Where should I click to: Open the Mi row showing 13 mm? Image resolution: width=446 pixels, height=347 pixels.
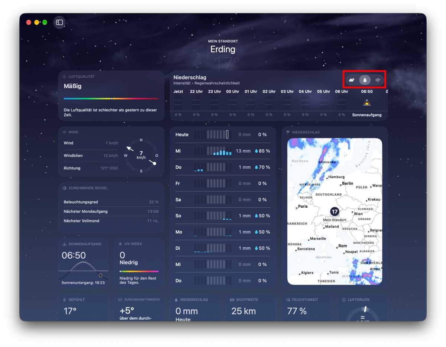point(223,151)
